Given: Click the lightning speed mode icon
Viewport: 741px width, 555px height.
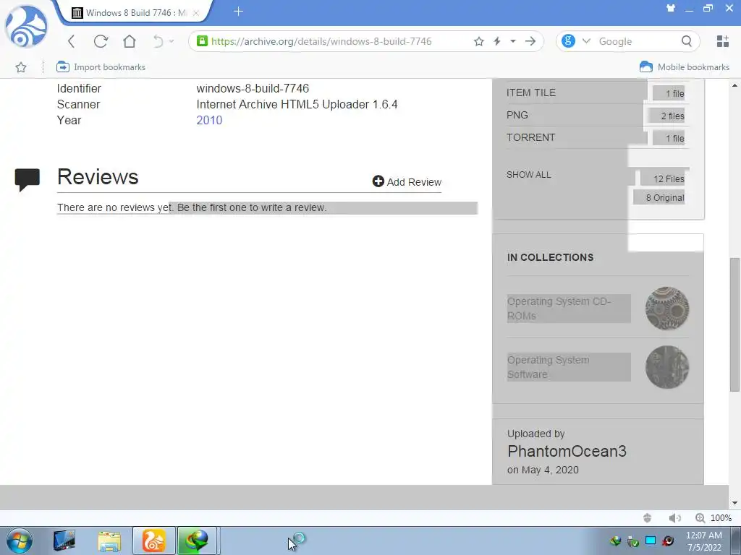Looking at the screenshot, I should pyautogui.click(x=497, y=41).
